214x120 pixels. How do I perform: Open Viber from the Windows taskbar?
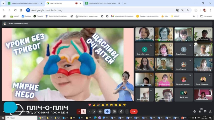coord(100,118)
